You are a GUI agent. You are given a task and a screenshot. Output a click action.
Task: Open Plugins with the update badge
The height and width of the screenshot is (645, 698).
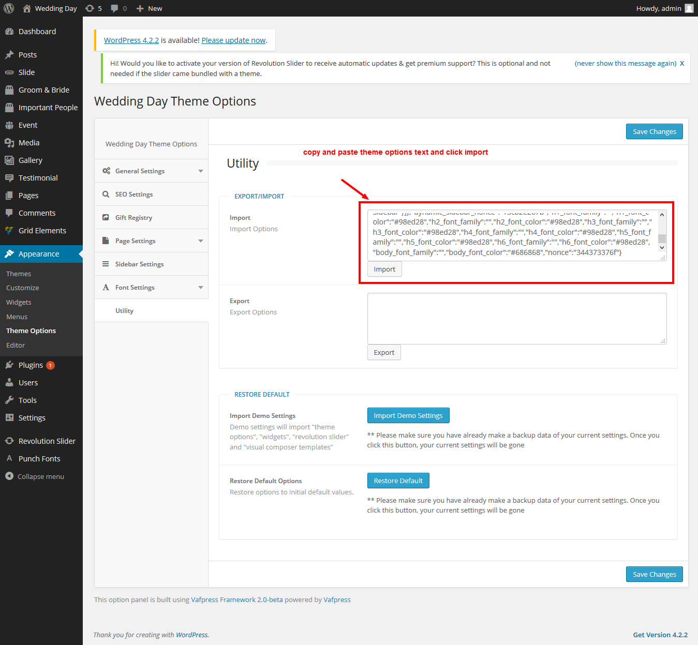click(31, 365)
